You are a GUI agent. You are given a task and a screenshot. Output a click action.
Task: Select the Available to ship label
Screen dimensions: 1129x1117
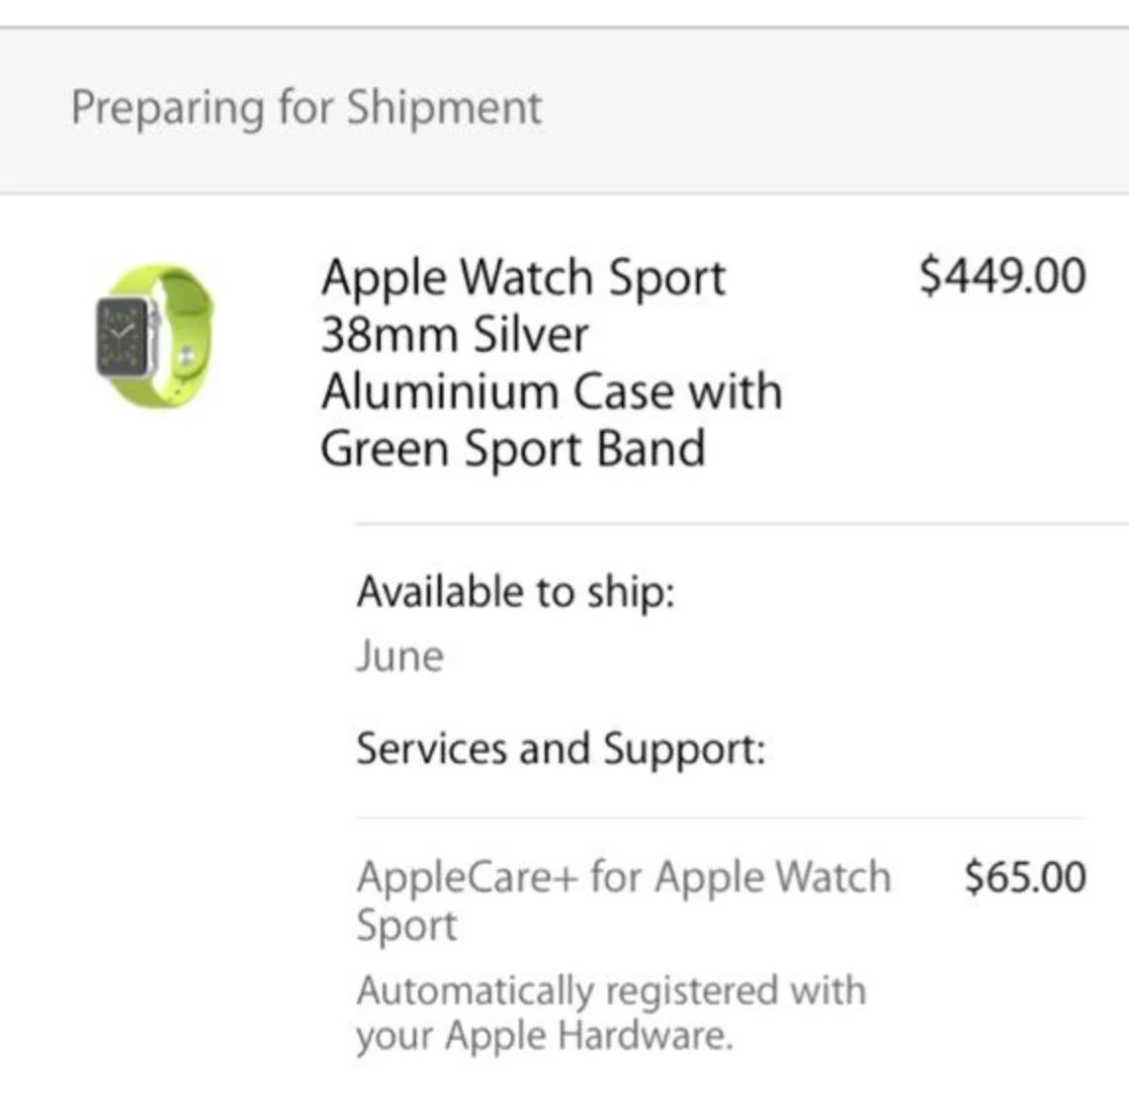[x=515, y=592]
